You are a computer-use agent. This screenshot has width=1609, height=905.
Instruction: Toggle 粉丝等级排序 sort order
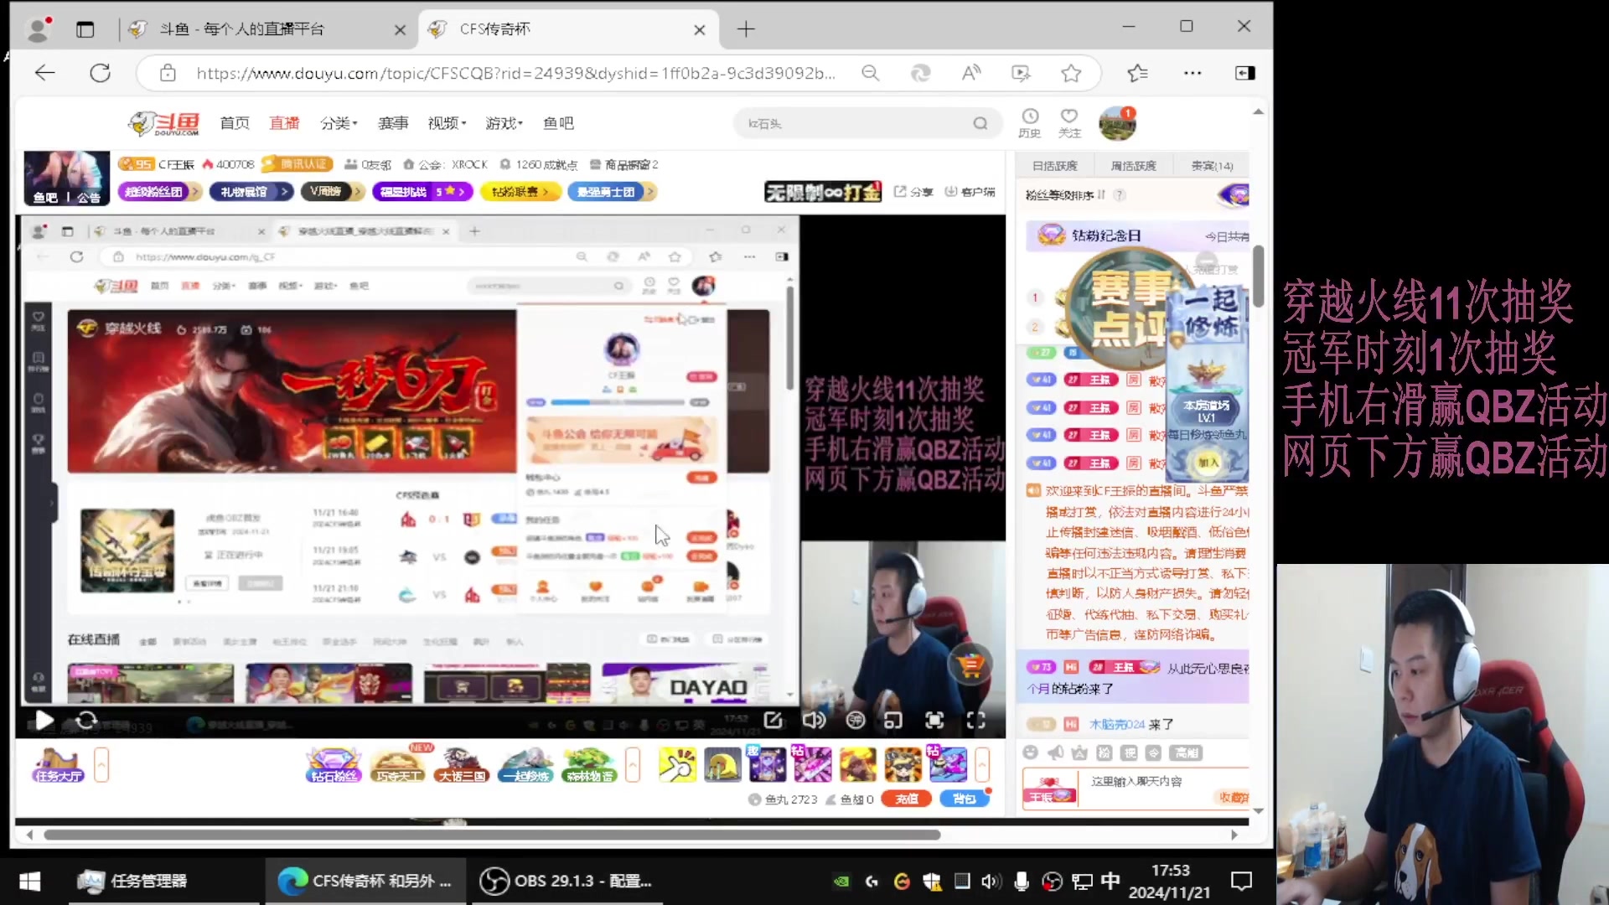click(x=1065, y=194)
